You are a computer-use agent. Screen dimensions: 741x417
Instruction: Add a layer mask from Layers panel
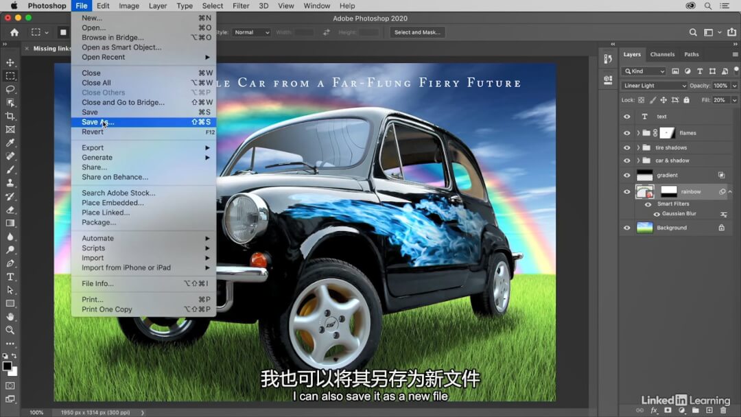click(668, 410)
